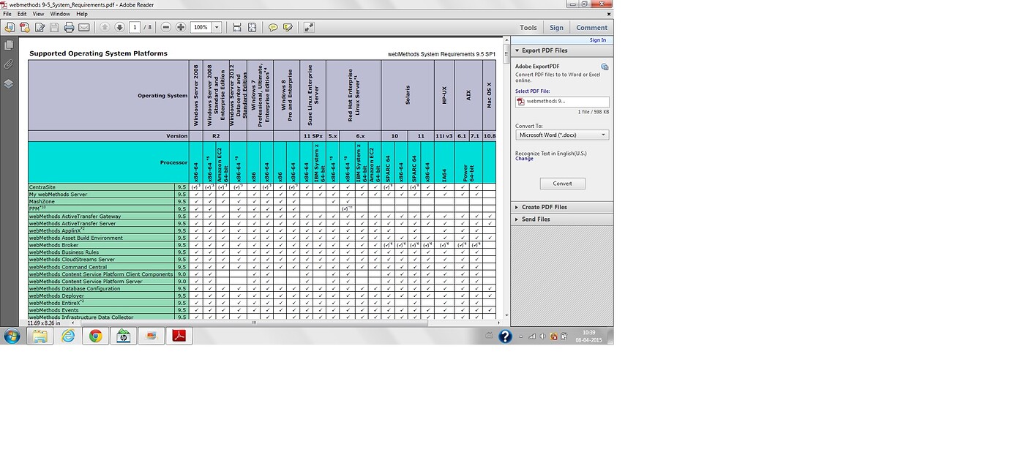
Task: Click the webMethods Broker row label
Action: [54, 245]
